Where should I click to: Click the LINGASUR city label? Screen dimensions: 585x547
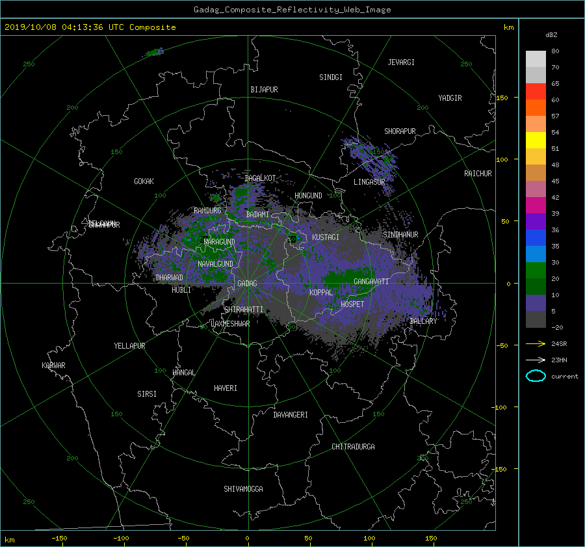tap(369, 182)
